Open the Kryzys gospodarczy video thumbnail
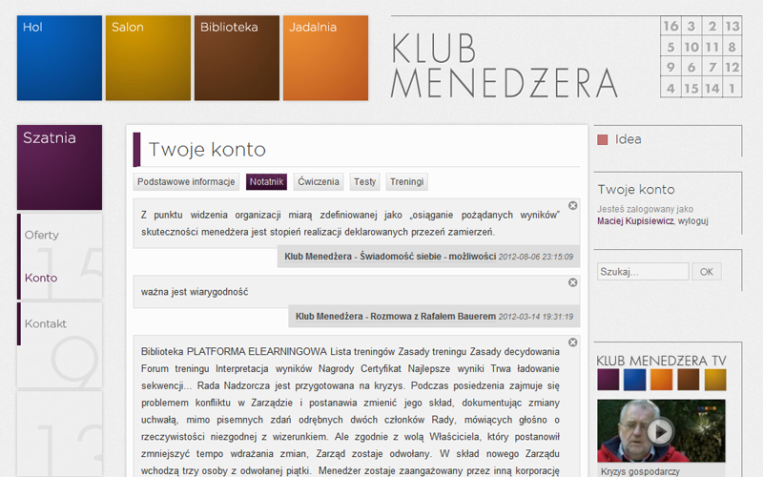763x477 pixels. click(661, 431)
